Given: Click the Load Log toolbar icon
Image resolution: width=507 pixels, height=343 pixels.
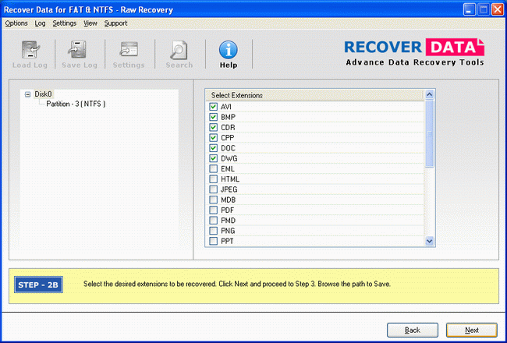Looking at the screenshot, I should pyautogui.click(x=31, y=51).
